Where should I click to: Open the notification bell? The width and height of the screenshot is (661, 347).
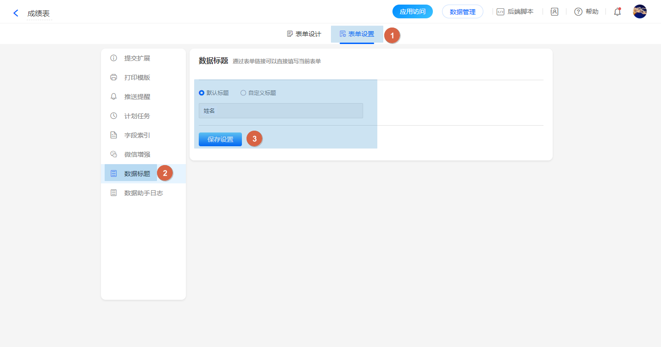coord(617,12)
